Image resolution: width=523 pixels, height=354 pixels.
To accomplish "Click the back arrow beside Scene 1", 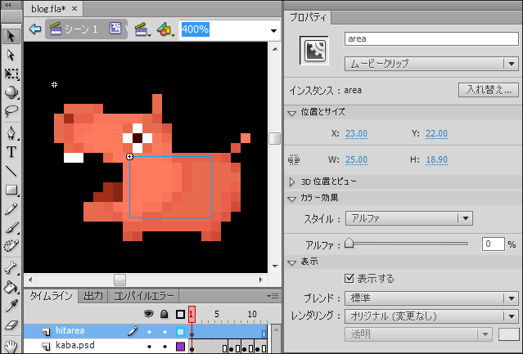I will (x=35, y=29).
